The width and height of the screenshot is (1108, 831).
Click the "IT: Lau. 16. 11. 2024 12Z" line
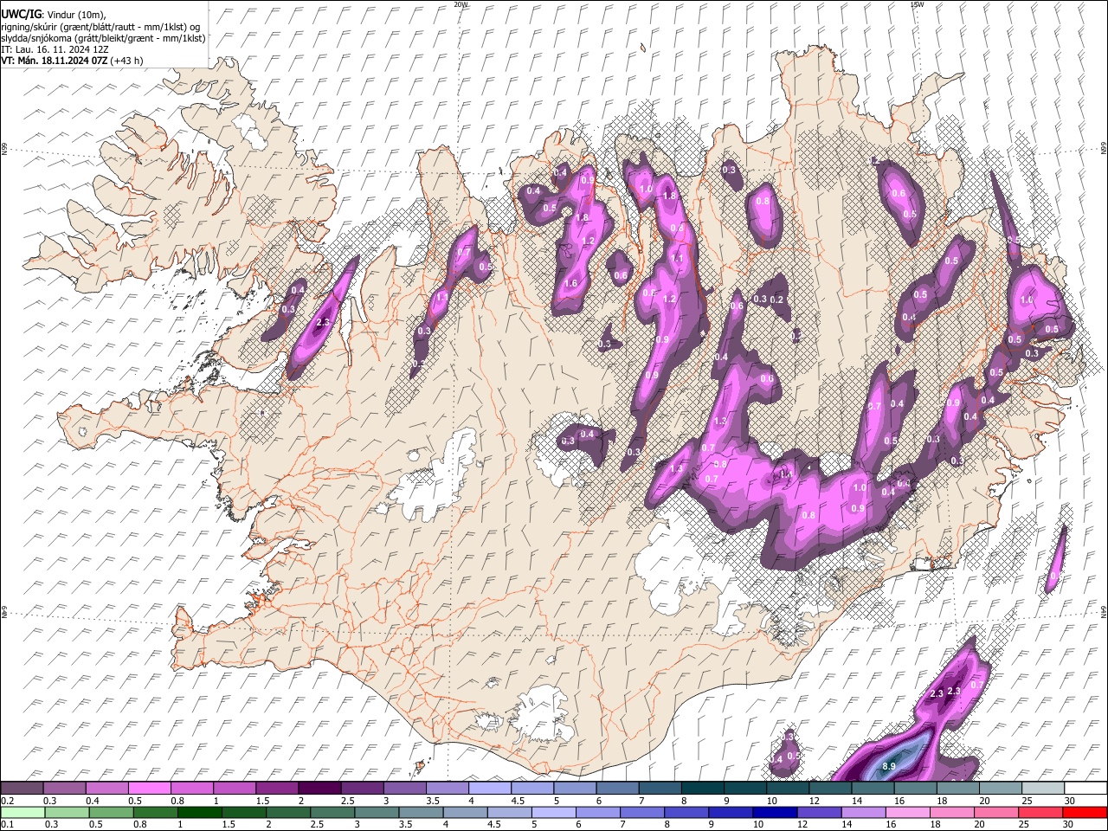tap(55, 49)
